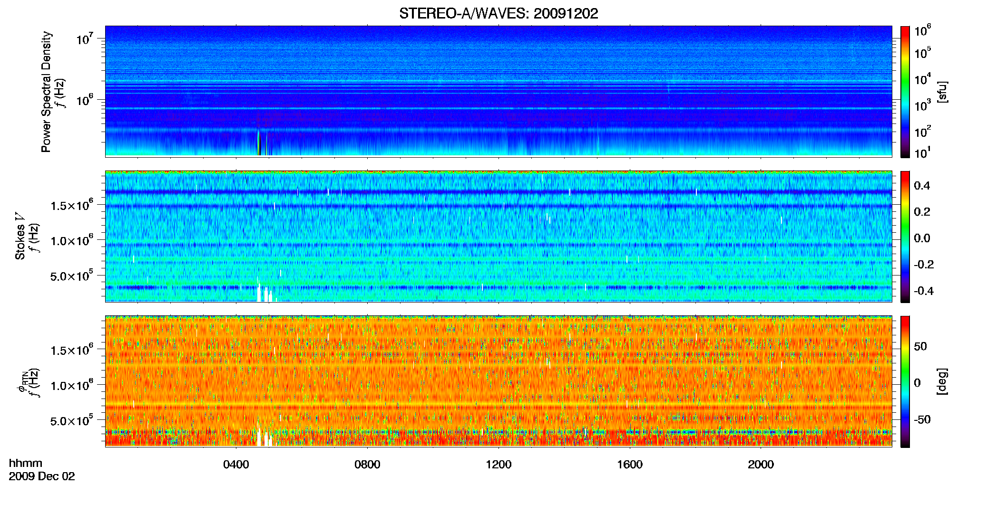Click the Power Spectral Density axis label

tap(46, 92)
